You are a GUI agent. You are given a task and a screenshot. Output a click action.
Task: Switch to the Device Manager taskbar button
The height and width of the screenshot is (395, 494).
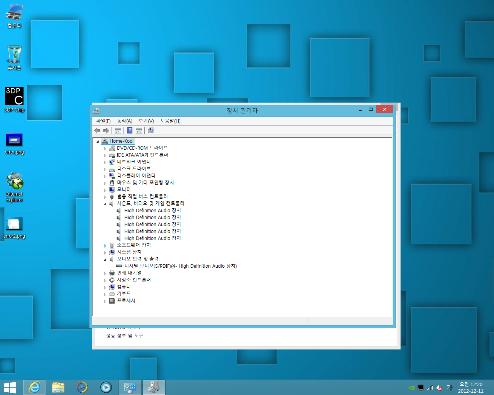click(154, 387)
